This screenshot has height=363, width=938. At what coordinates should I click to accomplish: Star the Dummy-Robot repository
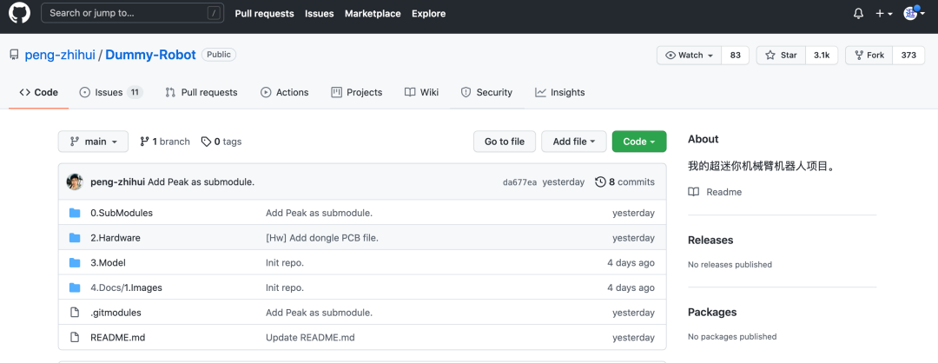coord(781,56)
